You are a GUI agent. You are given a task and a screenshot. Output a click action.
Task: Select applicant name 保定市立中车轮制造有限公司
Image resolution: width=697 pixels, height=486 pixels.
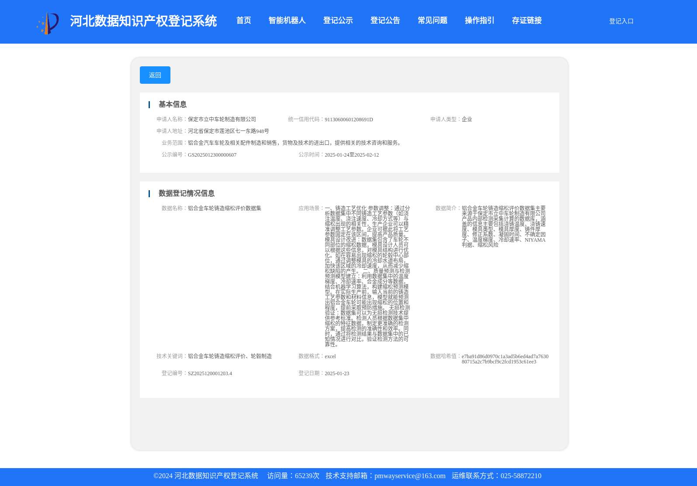[x=222, y=119]
